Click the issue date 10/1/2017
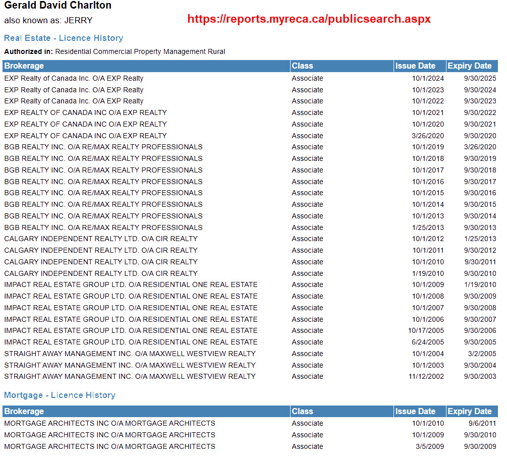507x460 pixels. 428,170
